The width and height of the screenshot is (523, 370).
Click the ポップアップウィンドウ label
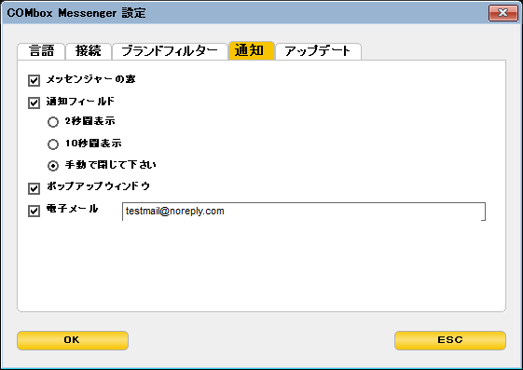click(x=98, y=186)
